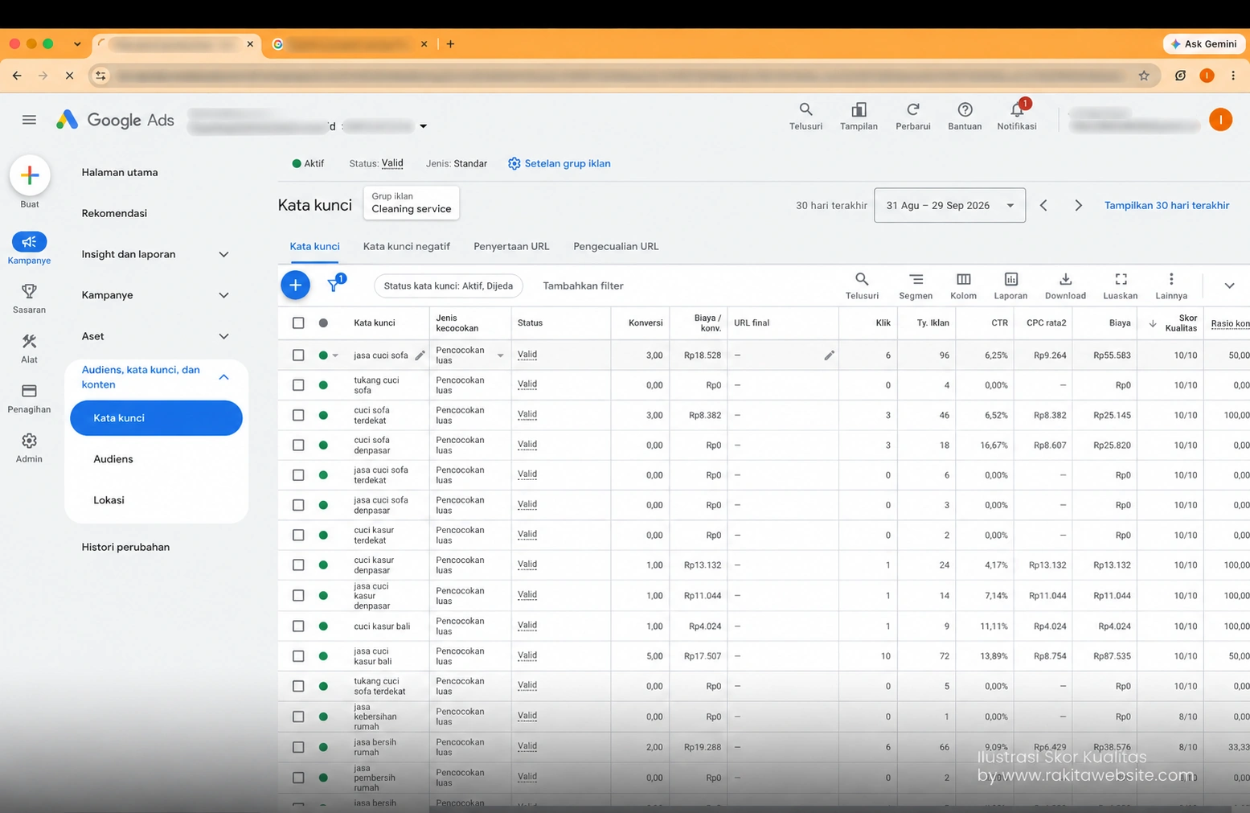Click the Perbarui refresh icon
This screenshot has width=1250, height=813.
pos(912,109)
